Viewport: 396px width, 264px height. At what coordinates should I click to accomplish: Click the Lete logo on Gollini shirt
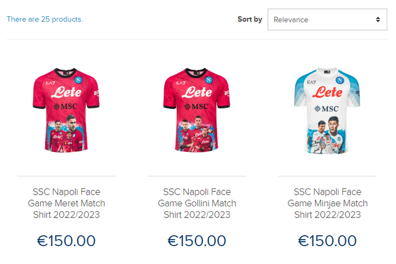click(197, 92)
